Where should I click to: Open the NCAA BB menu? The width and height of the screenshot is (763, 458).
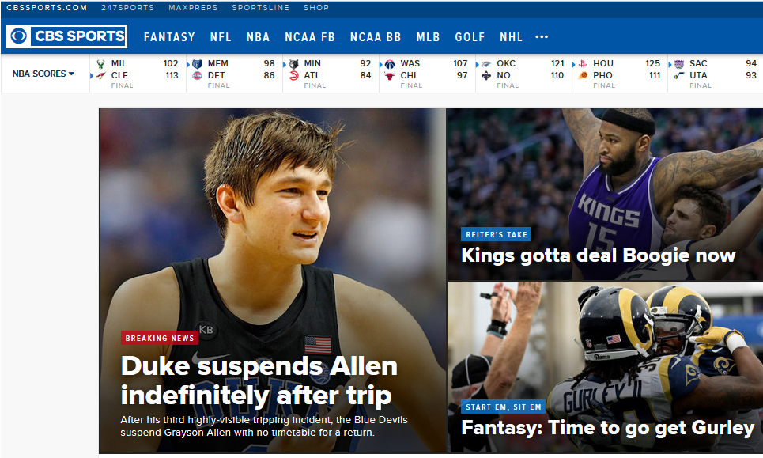coord(375,37)
